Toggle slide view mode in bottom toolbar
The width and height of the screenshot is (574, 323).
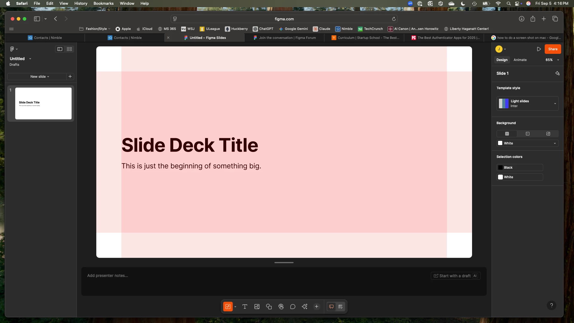[x=331, y=307]
